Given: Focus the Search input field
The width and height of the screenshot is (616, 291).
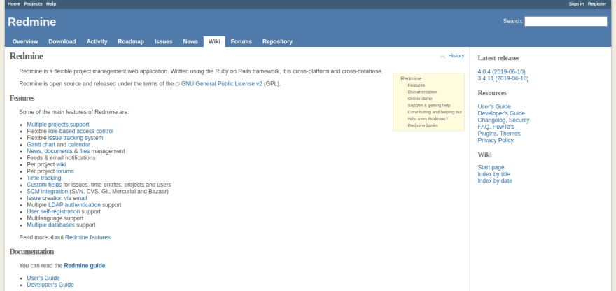Looking at the screenshot, I should (566, 21).
